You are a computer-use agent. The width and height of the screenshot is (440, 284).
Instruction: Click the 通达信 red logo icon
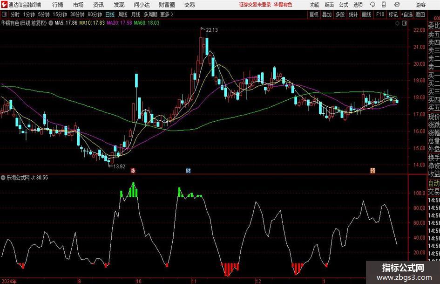coord(4,5)
